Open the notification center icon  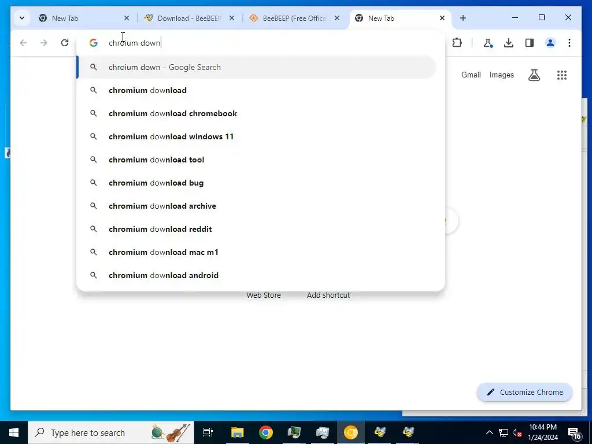click(574, 432)
